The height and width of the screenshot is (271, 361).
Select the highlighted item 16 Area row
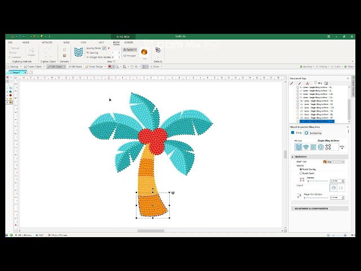click(317, 121)
